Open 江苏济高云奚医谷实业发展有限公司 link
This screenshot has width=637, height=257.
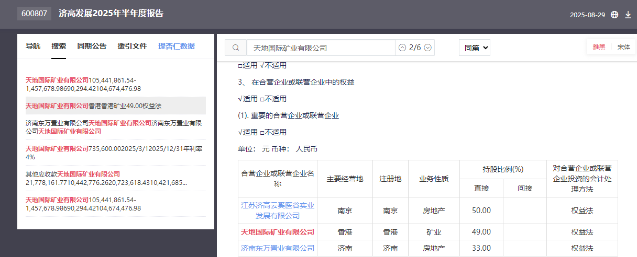coord(278,210)
